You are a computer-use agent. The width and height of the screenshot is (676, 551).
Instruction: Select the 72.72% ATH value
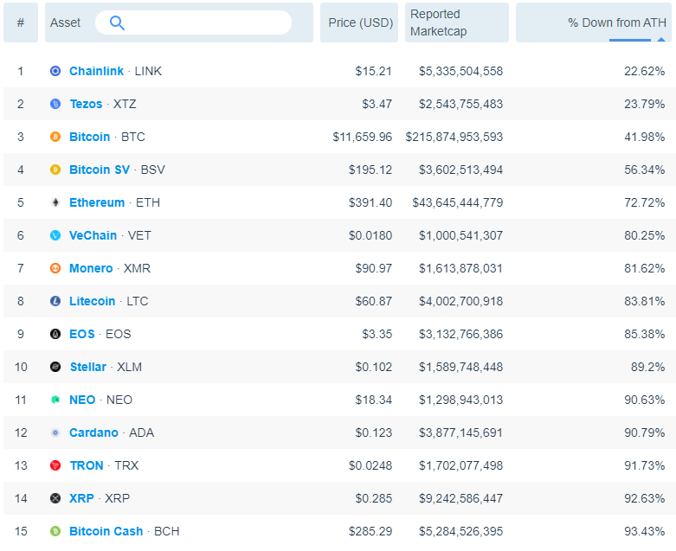tap(645, 202)
